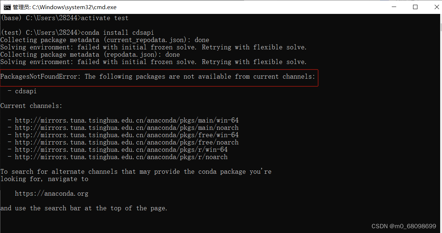442x233 pixels.
Task: Click the https://anaconda.org link
Action: pyautogui.click(x=51, y=193)
